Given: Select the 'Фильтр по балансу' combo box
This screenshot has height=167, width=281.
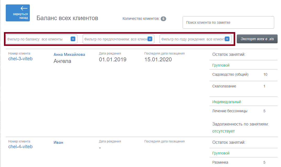Looking at the screenshot, I should pyautogui.click(x=42, y=39).
